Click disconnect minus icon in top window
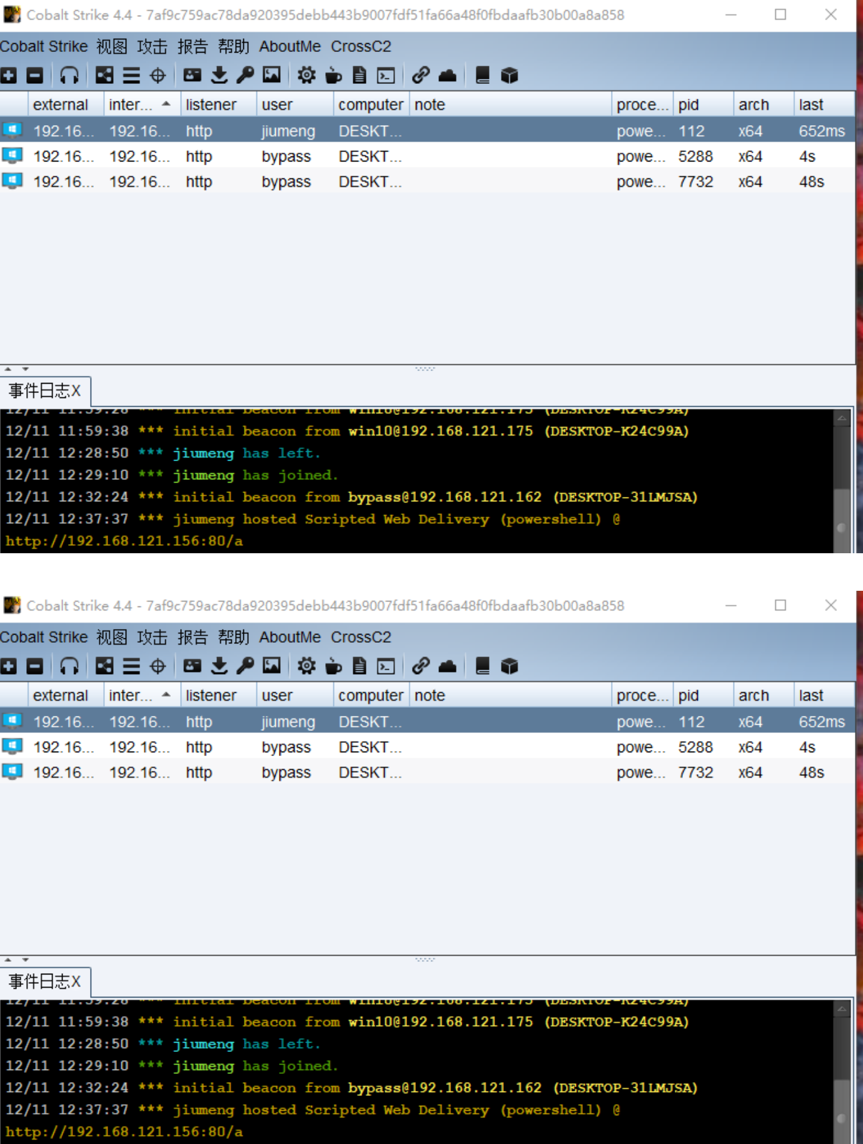Viewport: 863px width, 1144px height. pyautogui.click(x=35, y=76)
